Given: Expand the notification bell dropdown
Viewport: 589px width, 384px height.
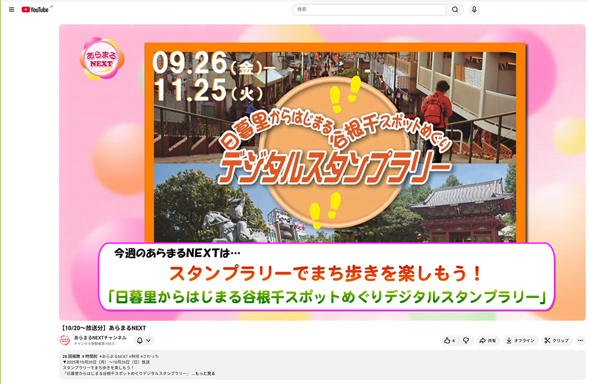Looking at the screenshot, I should 144,340.
